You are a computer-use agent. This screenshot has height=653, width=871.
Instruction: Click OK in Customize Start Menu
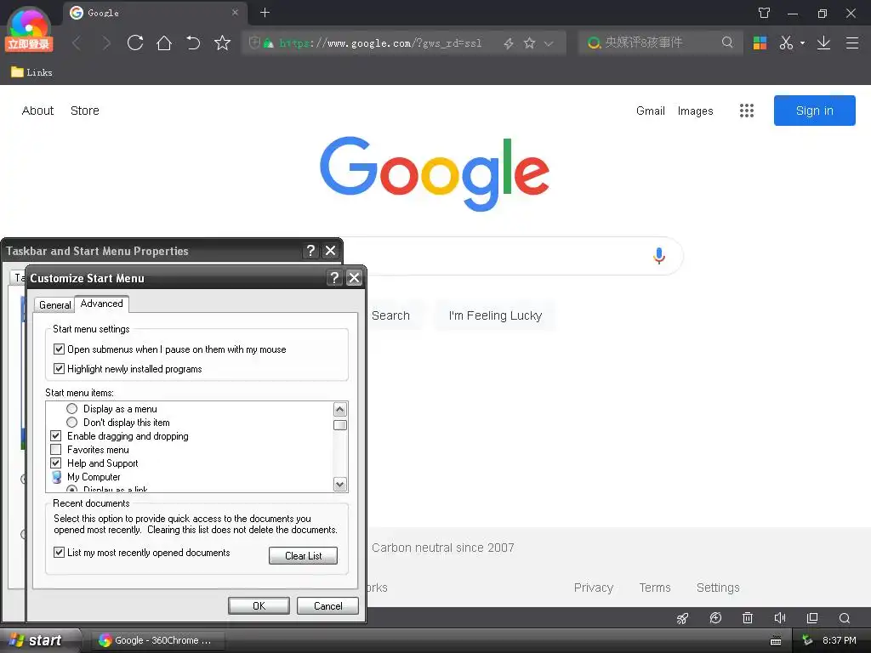point(259,605)
